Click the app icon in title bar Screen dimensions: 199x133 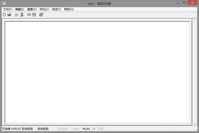point(4,3)
